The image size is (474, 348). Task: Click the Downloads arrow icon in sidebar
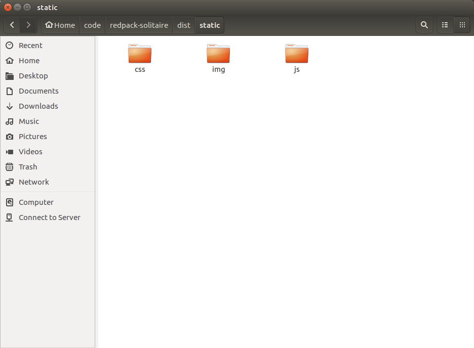[10, 106]
